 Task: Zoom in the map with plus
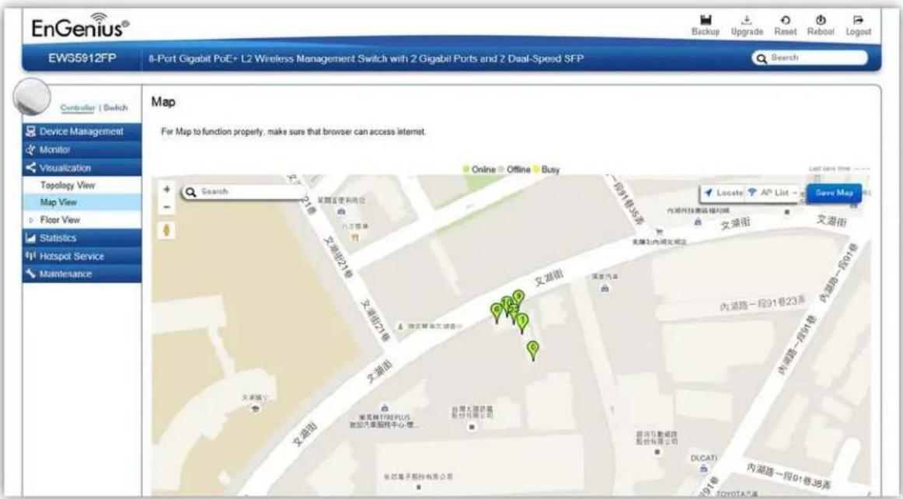(x=166, y=189)
